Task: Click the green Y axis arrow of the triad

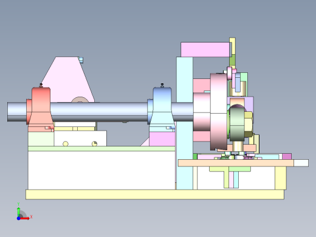Action: coord(18,211)
